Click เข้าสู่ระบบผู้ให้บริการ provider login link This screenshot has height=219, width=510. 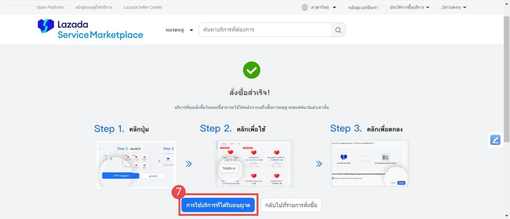pyautogui.click(x=94, y=7)
